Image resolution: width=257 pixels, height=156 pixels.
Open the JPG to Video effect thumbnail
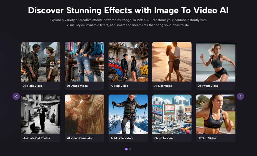tap(215, 114)
